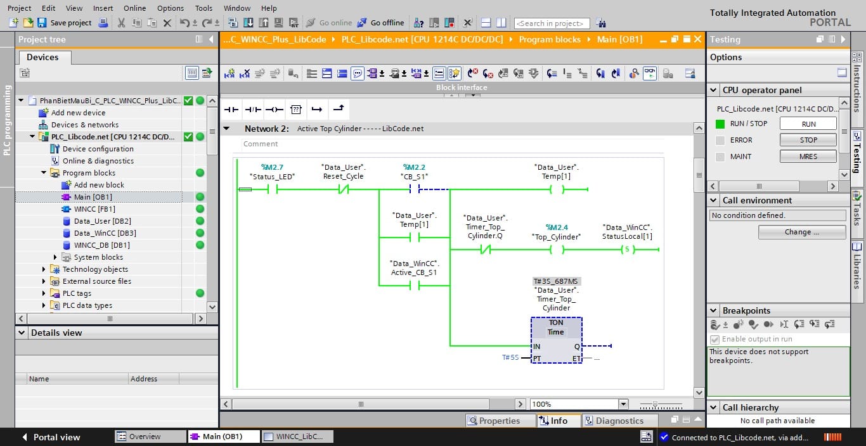Click the editor horizontal scrollbar

361,404
